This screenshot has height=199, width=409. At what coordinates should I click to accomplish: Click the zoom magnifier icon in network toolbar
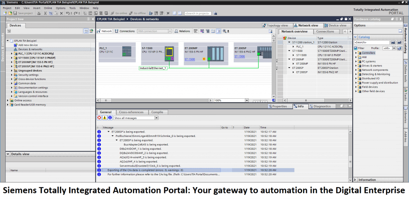tap(224, 31)
